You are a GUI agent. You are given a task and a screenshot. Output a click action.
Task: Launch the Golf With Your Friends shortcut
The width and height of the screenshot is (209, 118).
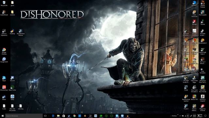pyautogui.click(x=202, y=89)
